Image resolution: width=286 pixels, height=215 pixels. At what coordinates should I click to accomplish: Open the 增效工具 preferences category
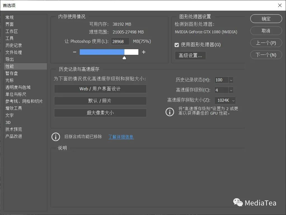pyautogui.click(x=14, y=108)
